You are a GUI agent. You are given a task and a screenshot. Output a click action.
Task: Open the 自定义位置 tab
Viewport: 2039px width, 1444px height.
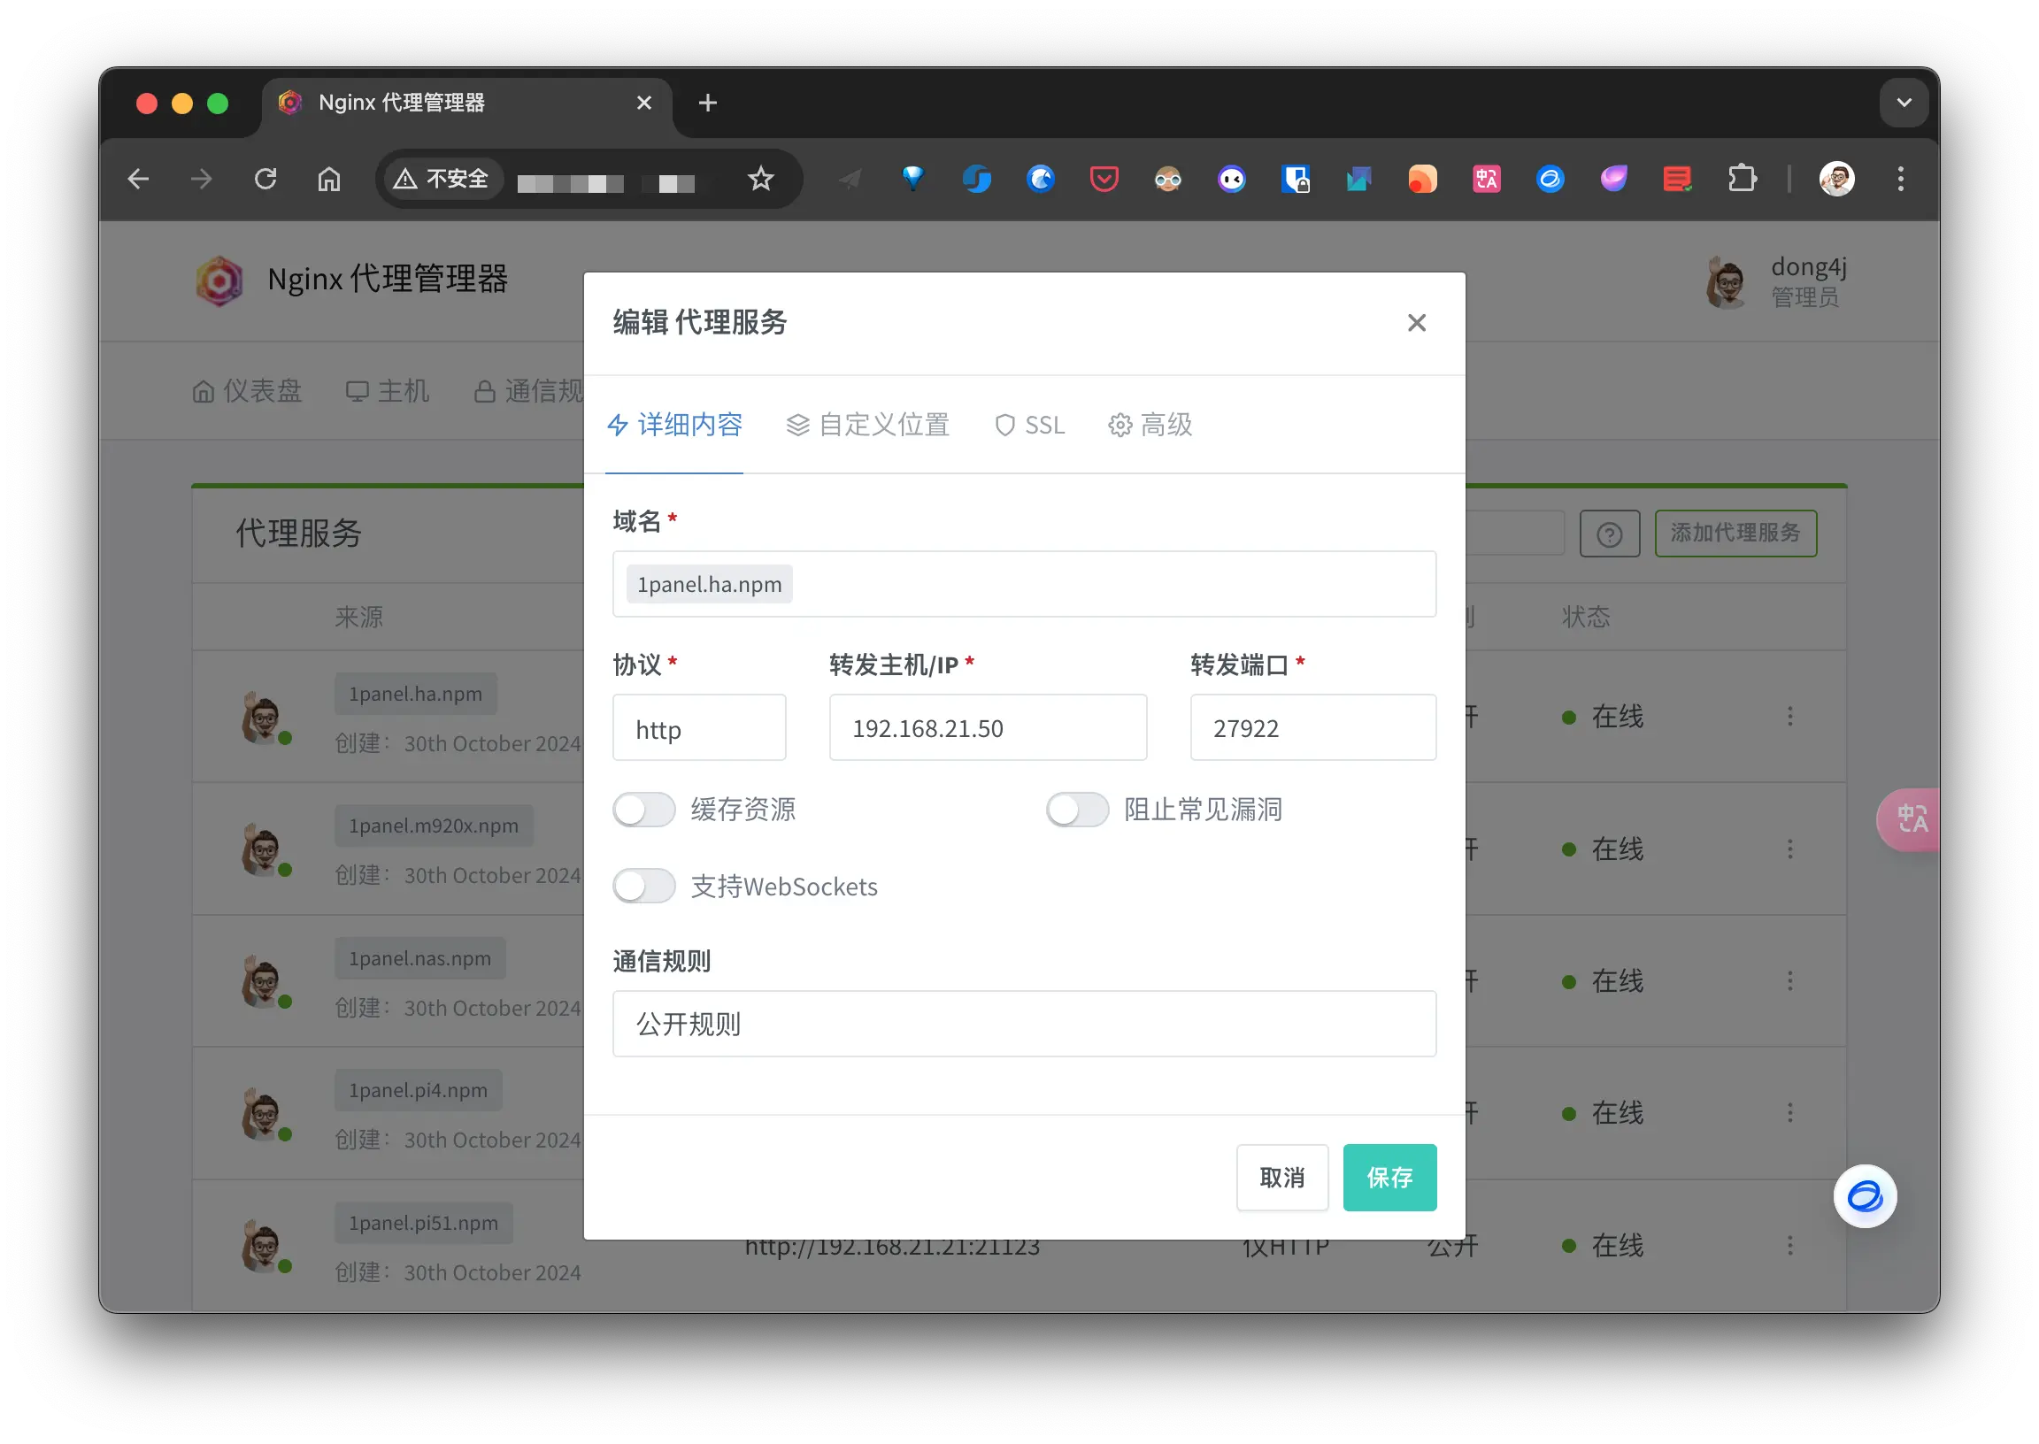coord(868,425)
